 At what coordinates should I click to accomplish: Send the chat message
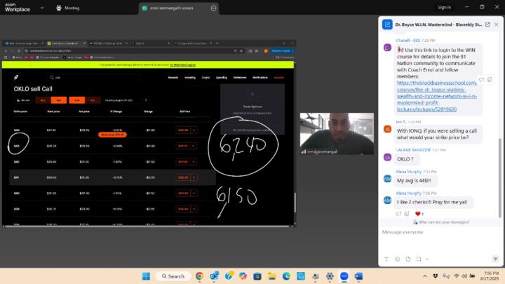point(495,259)
